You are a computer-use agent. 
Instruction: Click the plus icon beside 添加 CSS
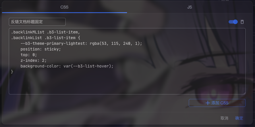[208, 103]
